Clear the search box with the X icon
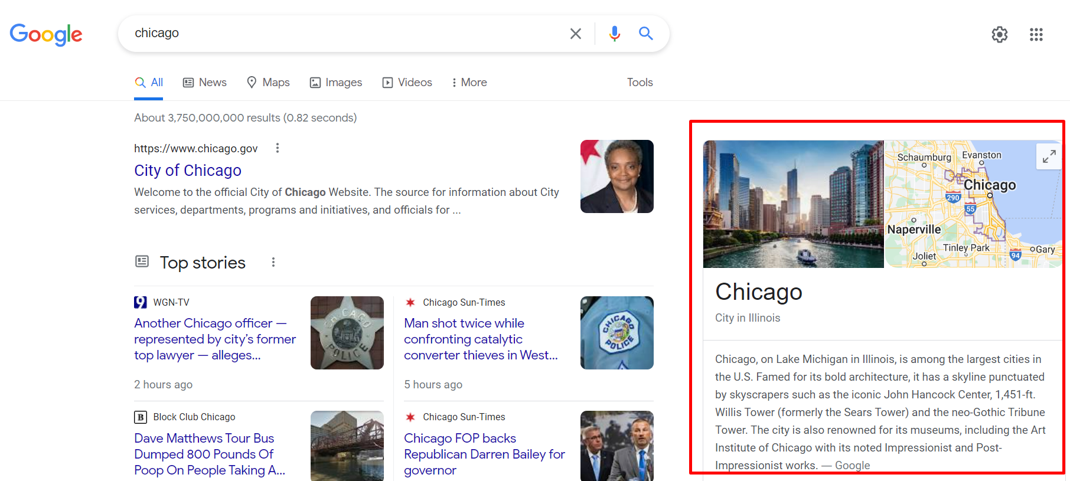The image size is (1070, 481). (576, 34)
